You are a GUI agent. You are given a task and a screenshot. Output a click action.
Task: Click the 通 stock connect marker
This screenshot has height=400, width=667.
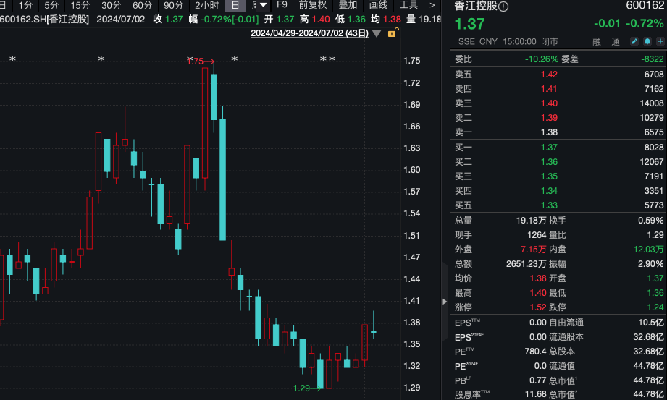(x=615, y=42)
